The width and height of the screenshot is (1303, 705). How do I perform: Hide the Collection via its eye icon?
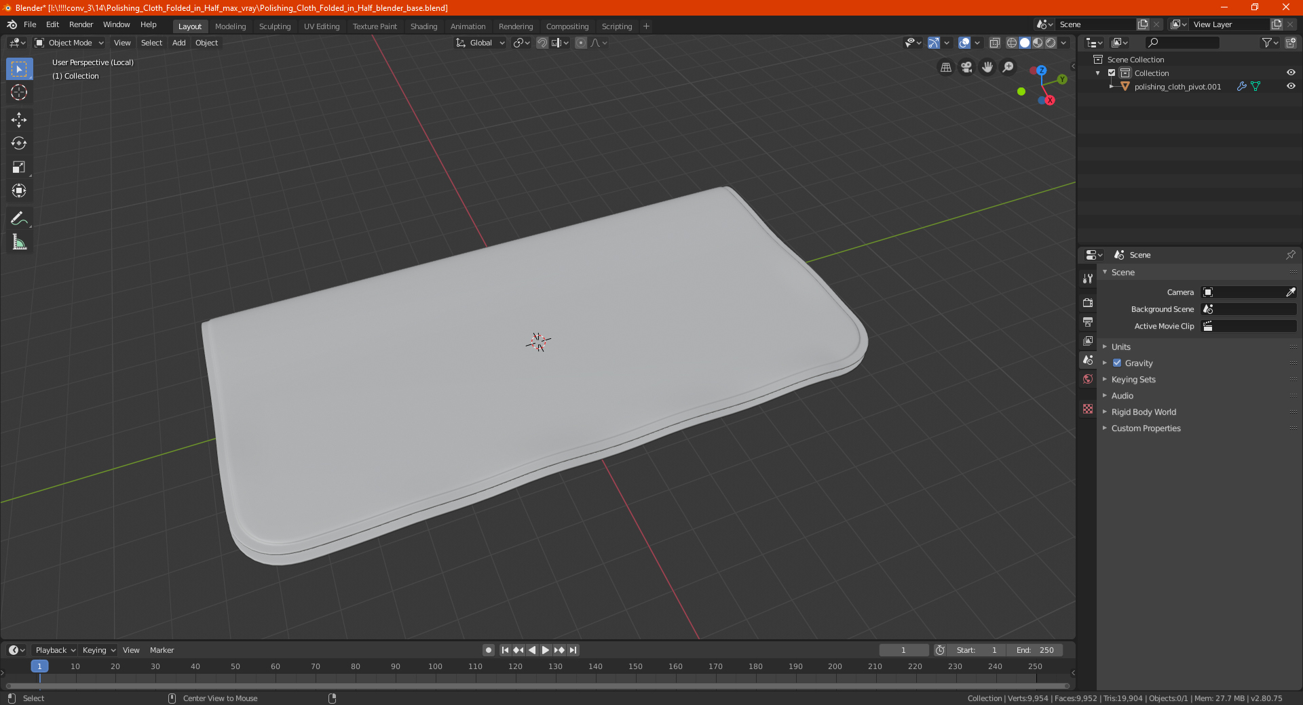coord(1291,73)
